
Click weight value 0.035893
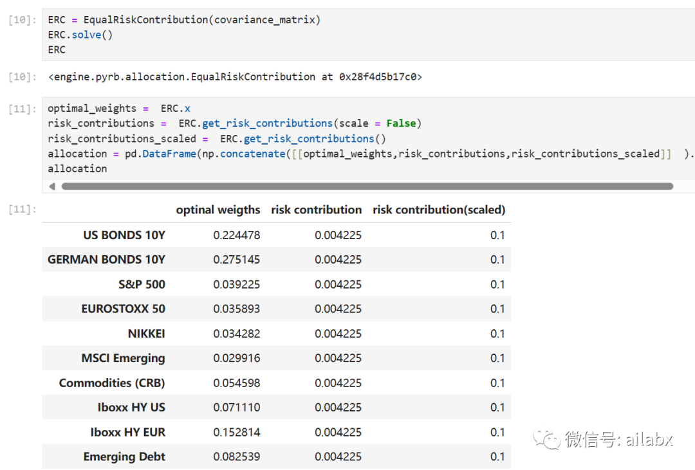click(x=237, y=309)
